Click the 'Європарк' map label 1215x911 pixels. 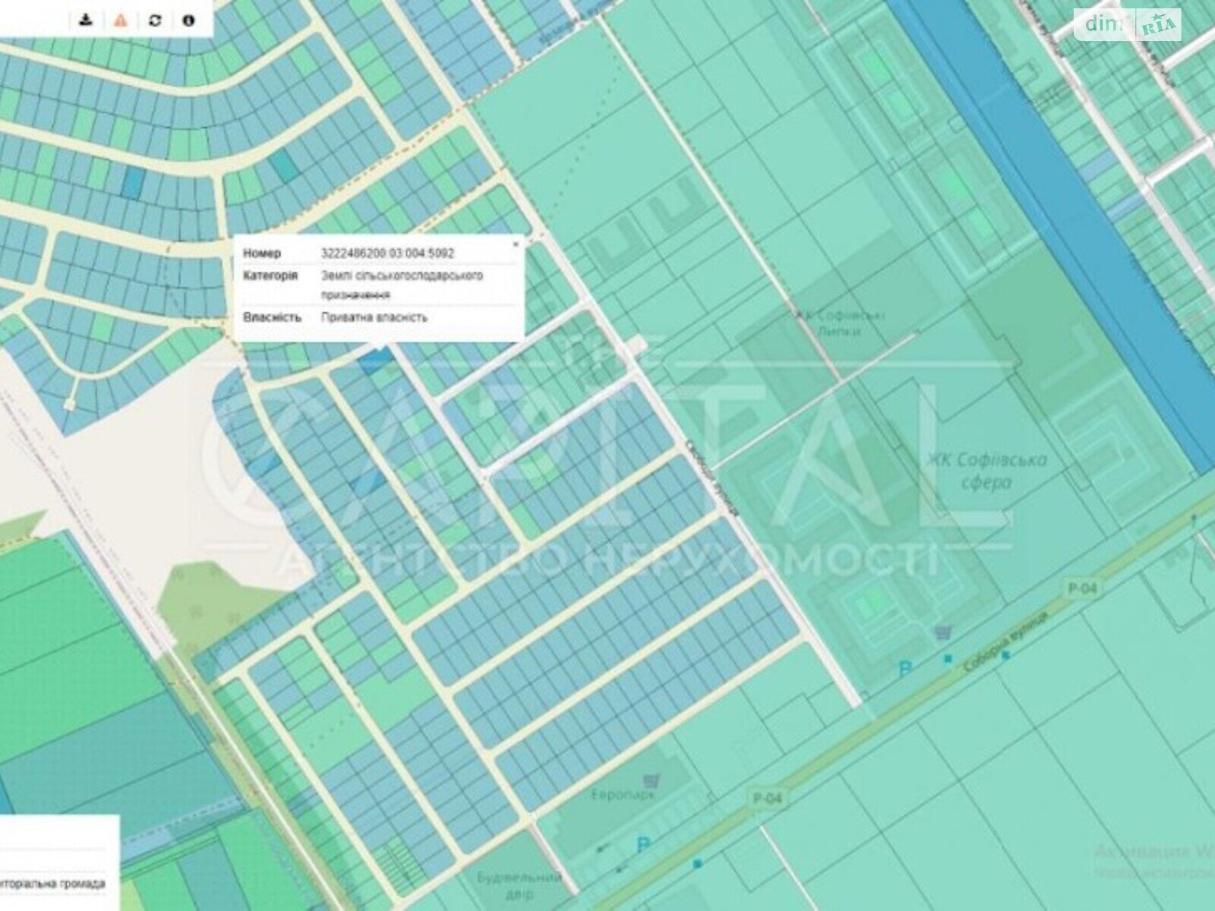(623, 795)
